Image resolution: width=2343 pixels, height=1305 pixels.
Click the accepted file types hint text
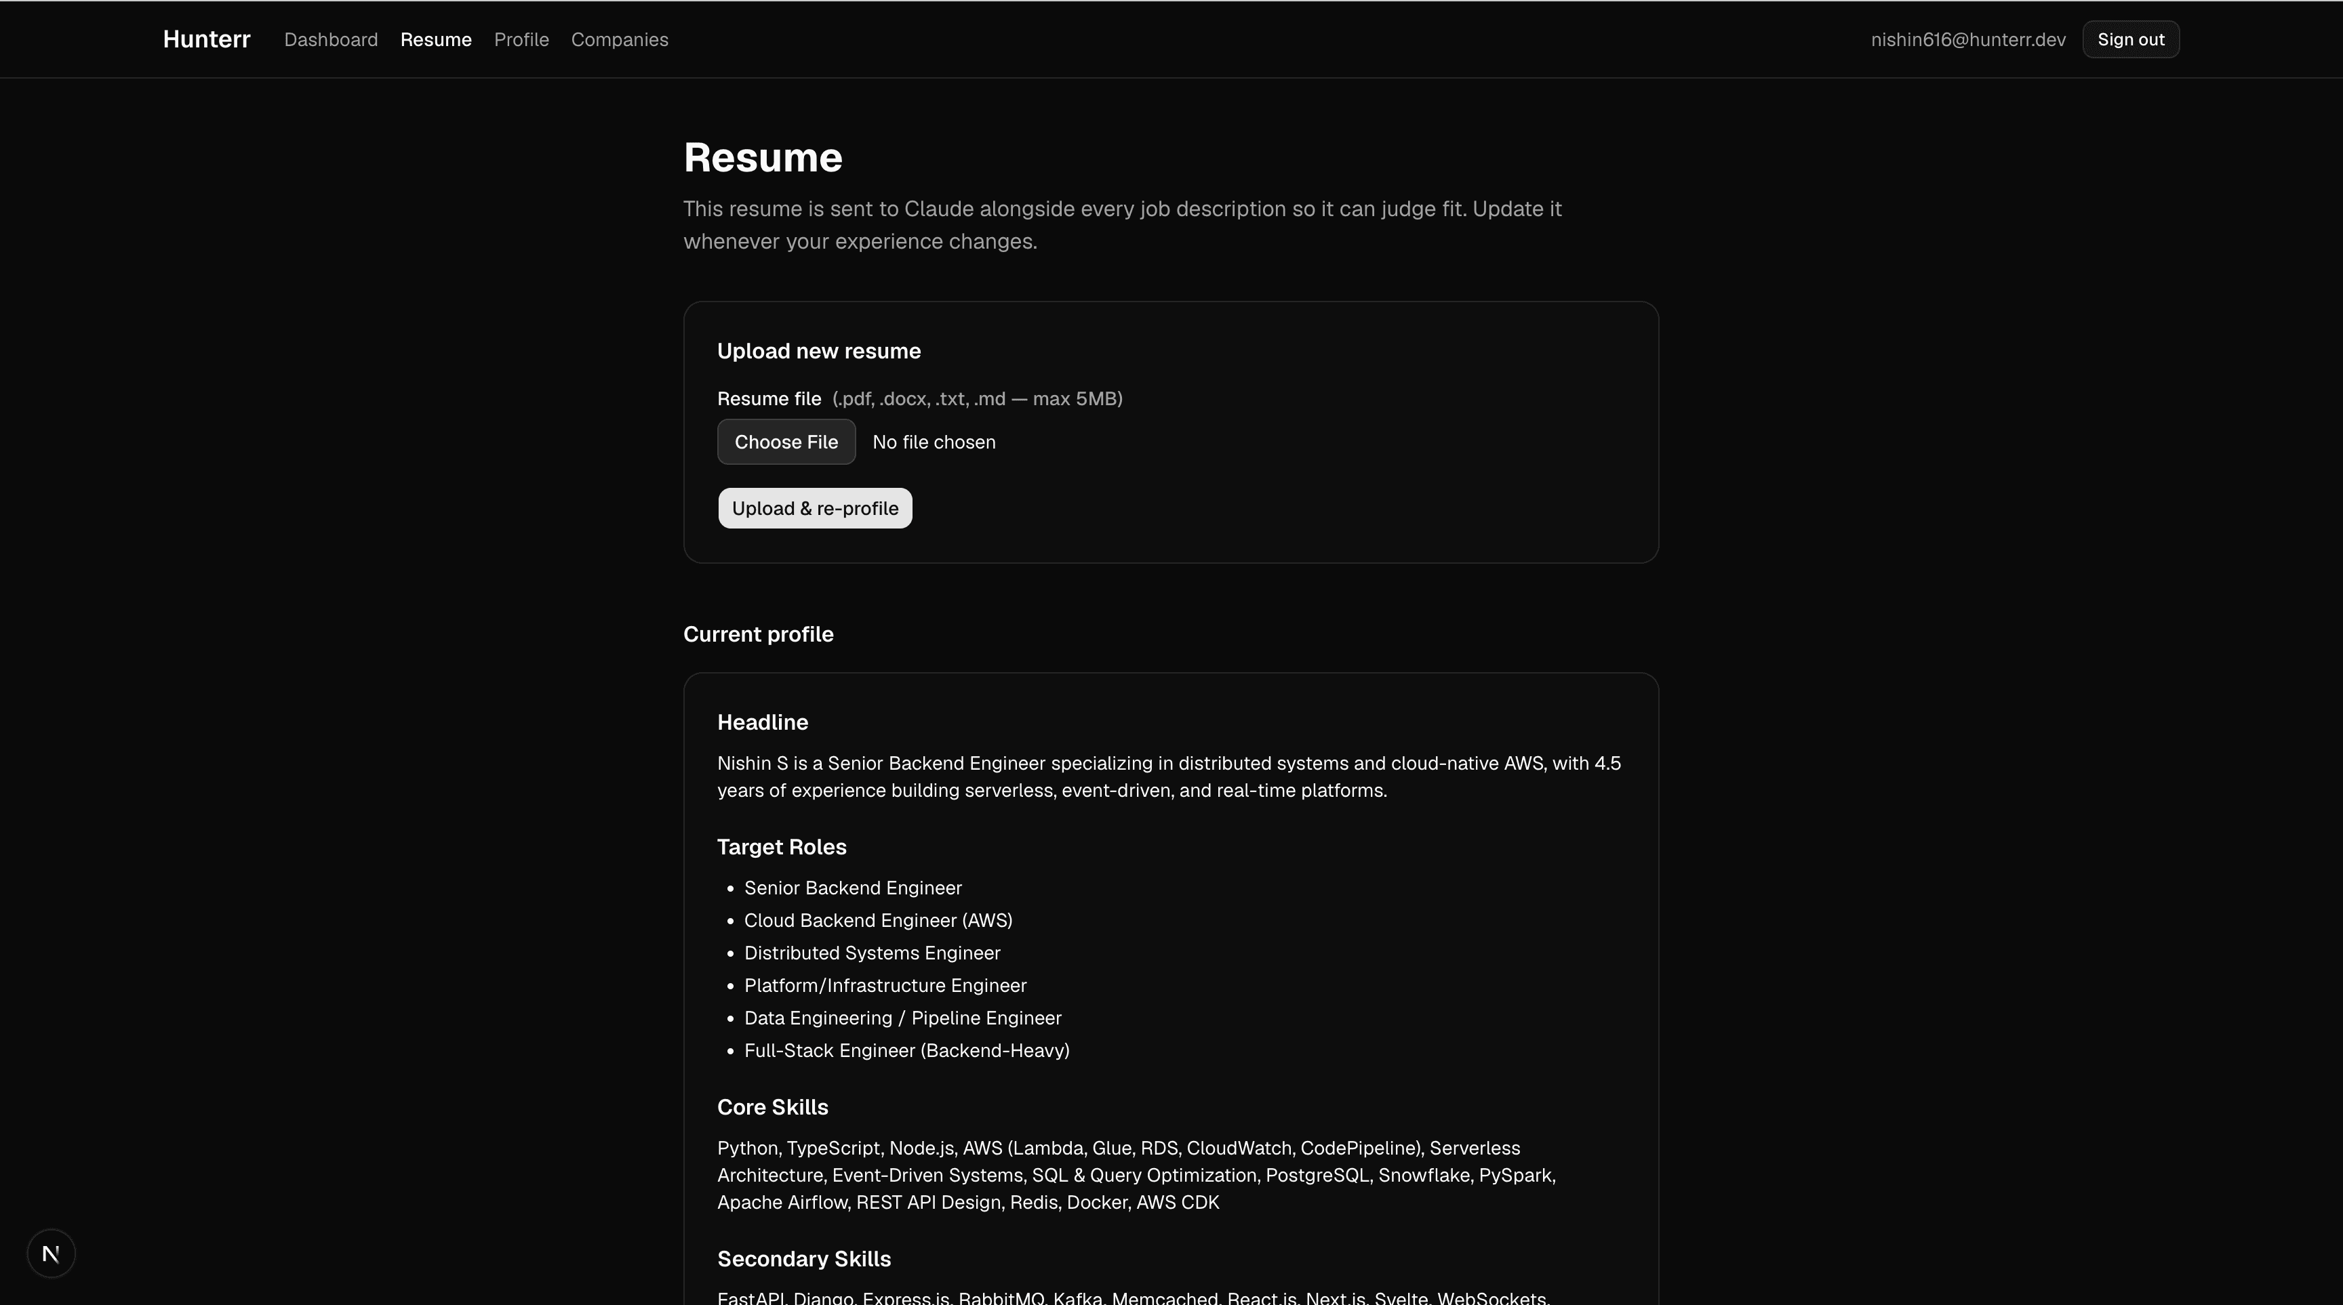coord(977,399)
